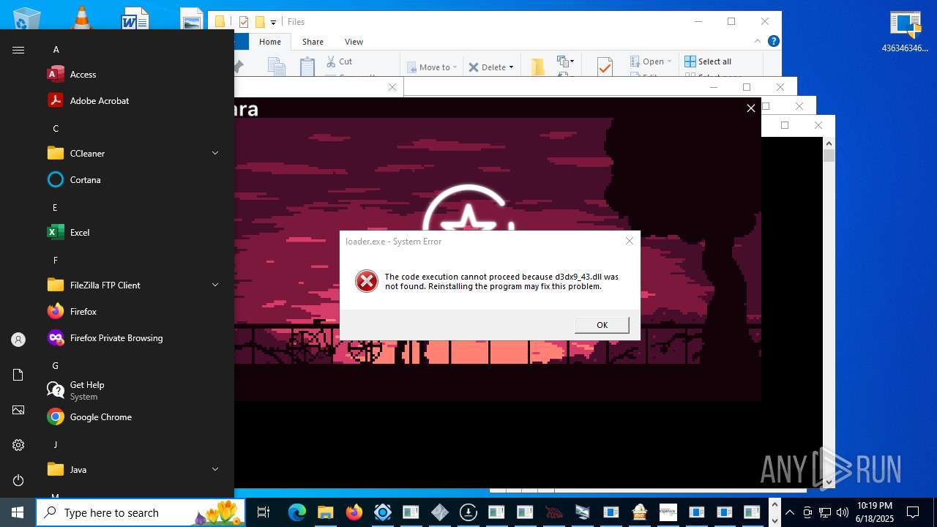Open VLC media player desktop shortcut

pyautogui.click(x=83, y=16)
